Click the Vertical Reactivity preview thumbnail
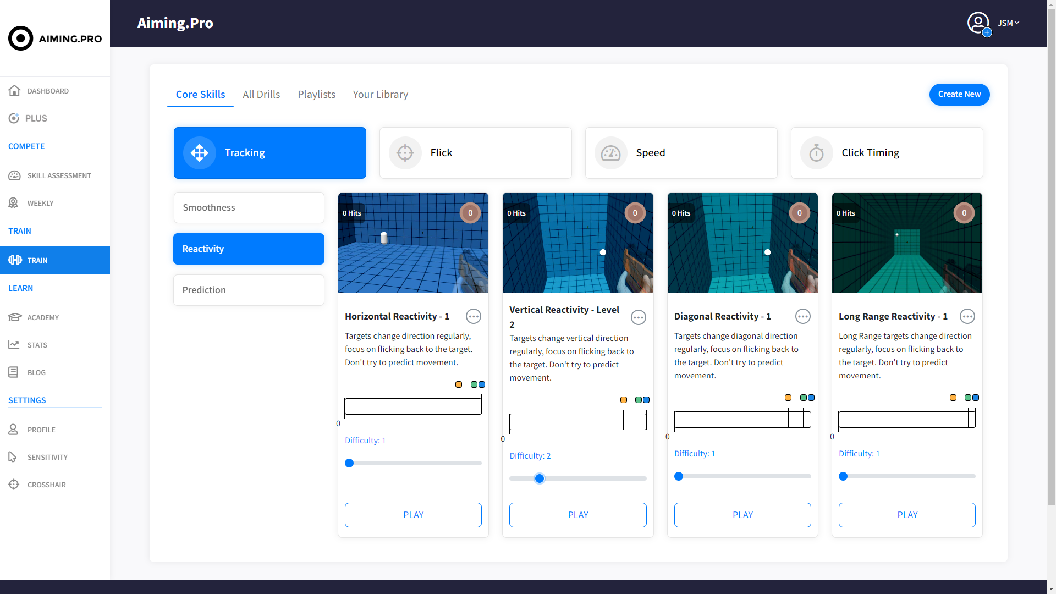 coord(577,243)
